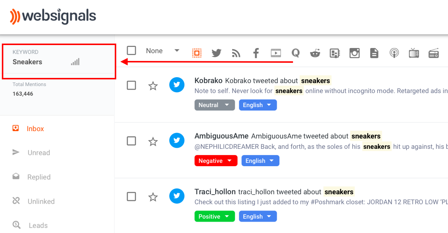Filter mentions by video icon

(x=276, y=53)
